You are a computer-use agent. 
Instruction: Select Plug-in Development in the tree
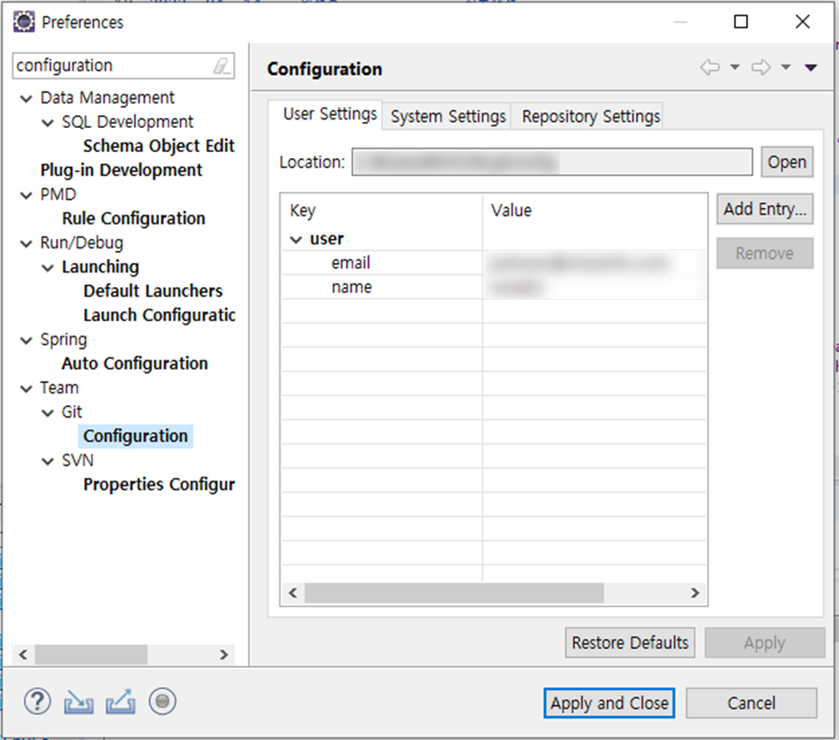(x=121, y=170)
